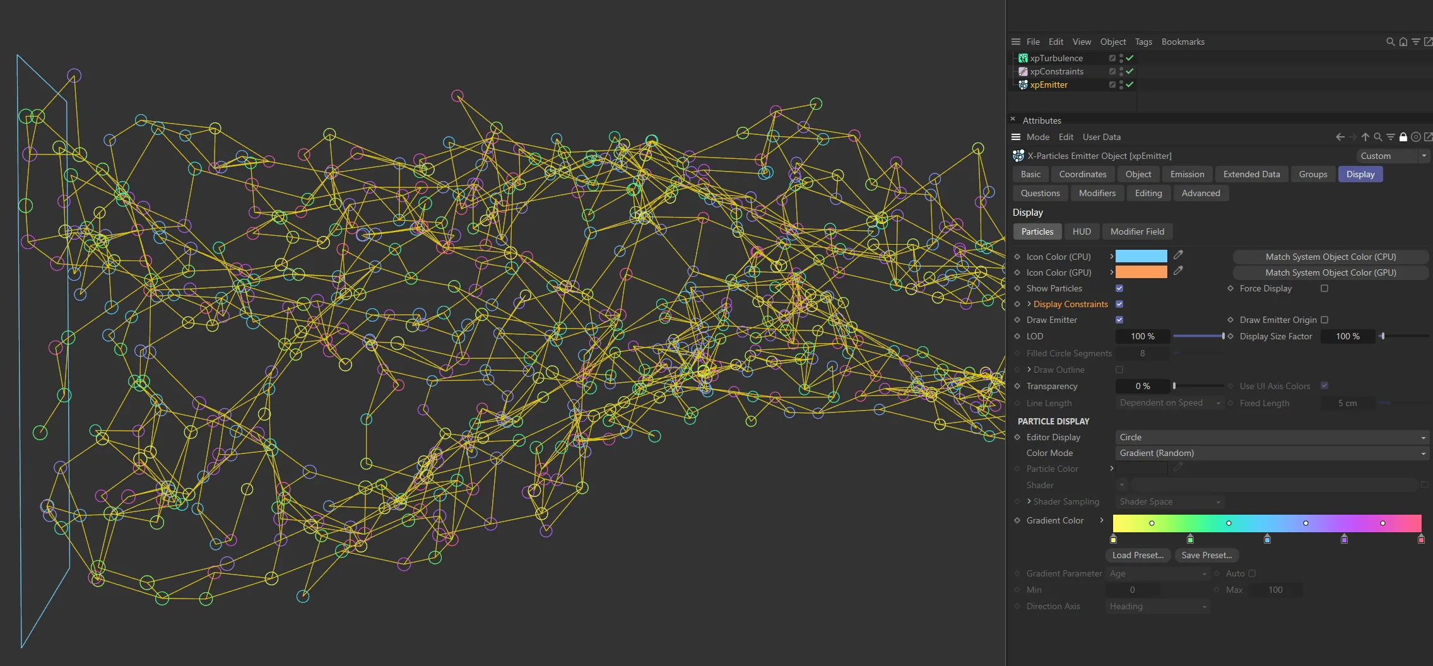Screen dimensions: 1433x666
Task: Open the Tags menu
Action: (1143, 42)
